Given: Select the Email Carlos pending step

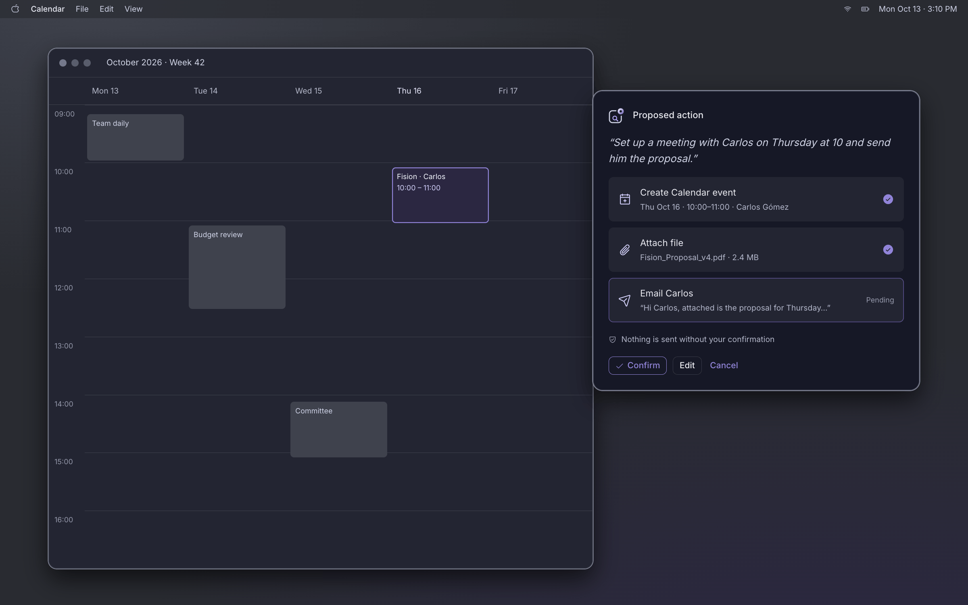Looking at the screenshot, I should tap(756, 300).
